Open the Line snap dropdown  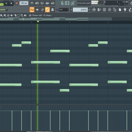click(x=64, y=10)
